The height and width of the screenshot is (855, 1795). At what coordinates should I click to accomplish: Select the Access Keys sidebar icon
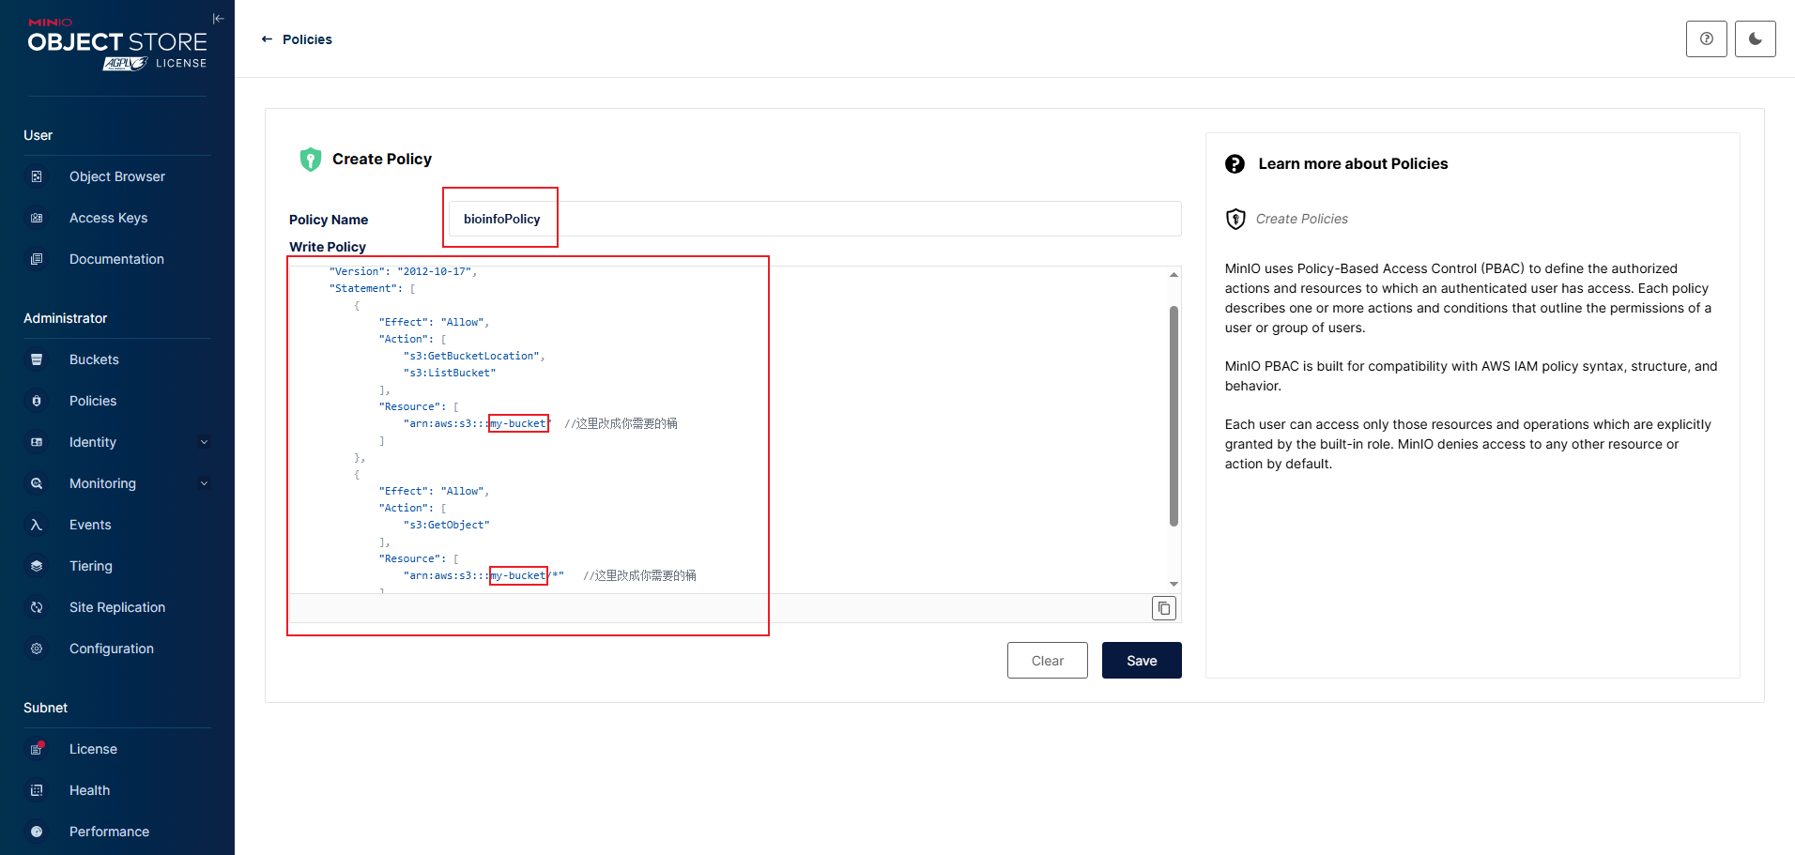click(x=37, y=218)
